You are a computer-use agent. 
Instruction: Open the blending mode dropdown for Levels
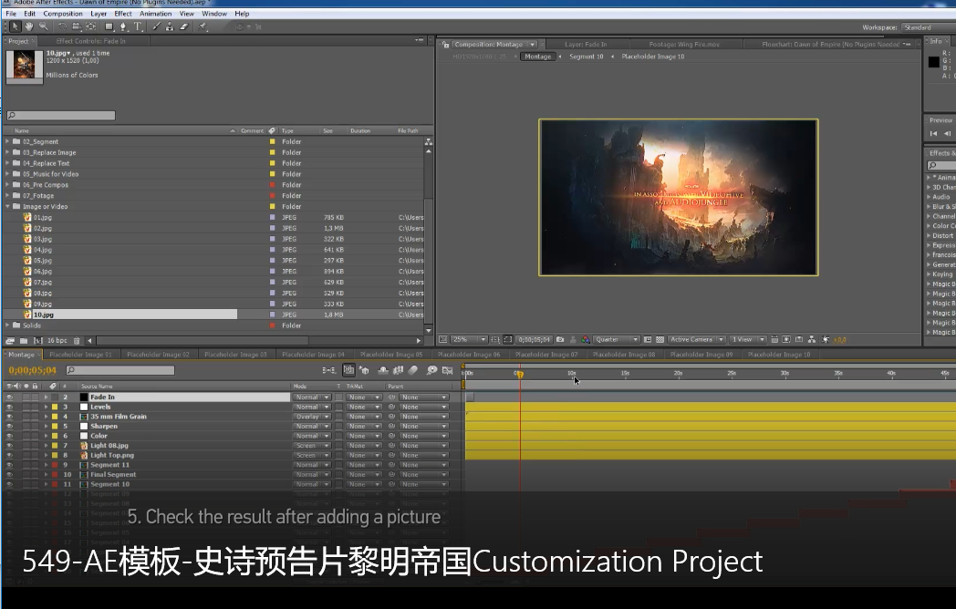click(312, 408)
